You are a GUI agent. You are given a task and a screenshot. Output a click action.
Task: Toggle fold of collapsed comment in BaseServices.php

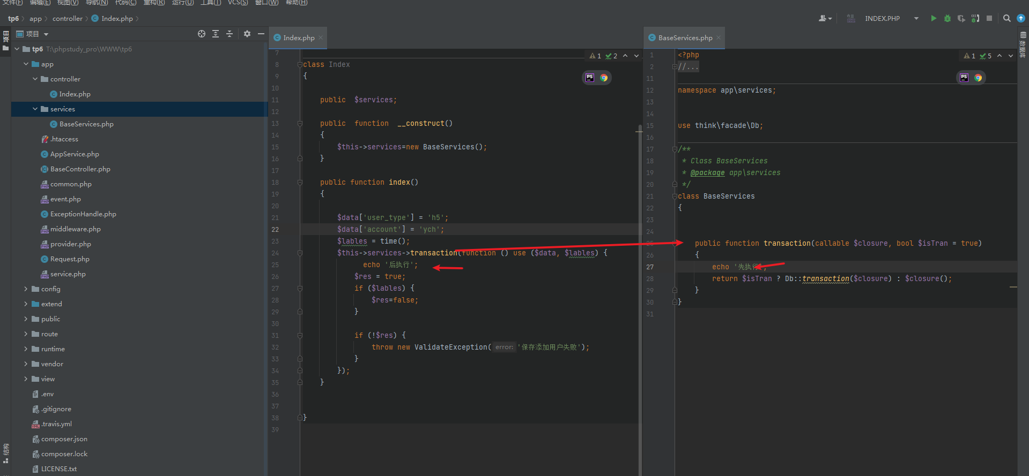[x=675, y=67]
